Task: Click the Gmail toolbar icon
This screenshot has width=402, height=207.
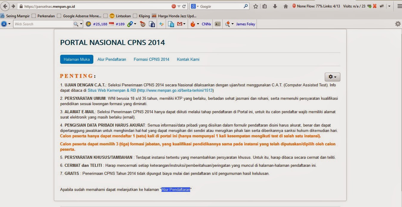Action: pos(179,24)
